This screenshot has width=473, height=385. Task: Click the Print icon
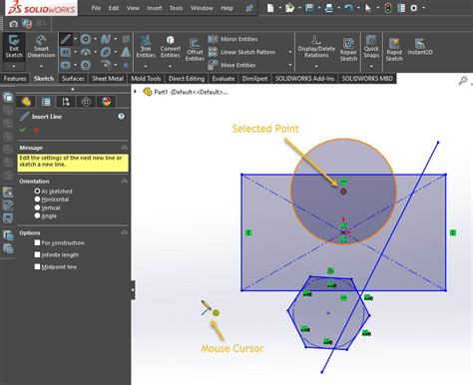pyautogui.click(x=329, y=8)
